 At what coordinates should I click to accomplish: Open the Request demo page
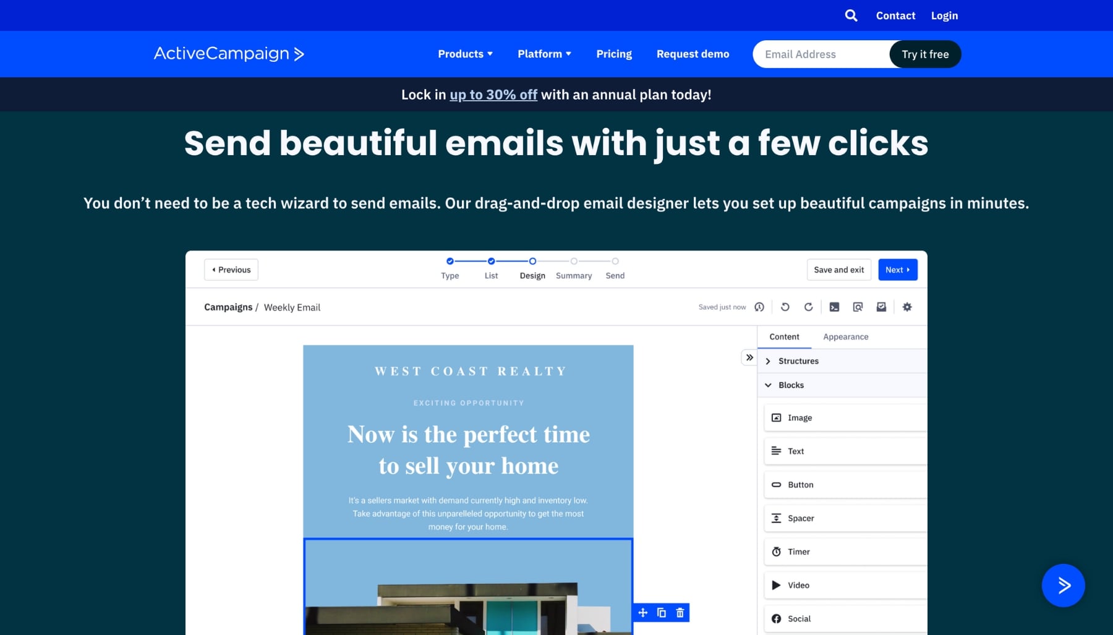(693, 54)
